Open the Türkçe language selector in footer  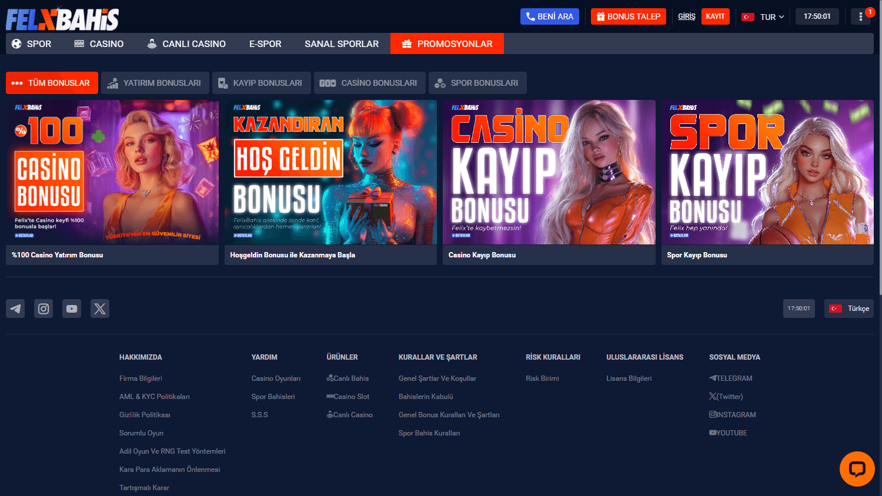(849, 309)
